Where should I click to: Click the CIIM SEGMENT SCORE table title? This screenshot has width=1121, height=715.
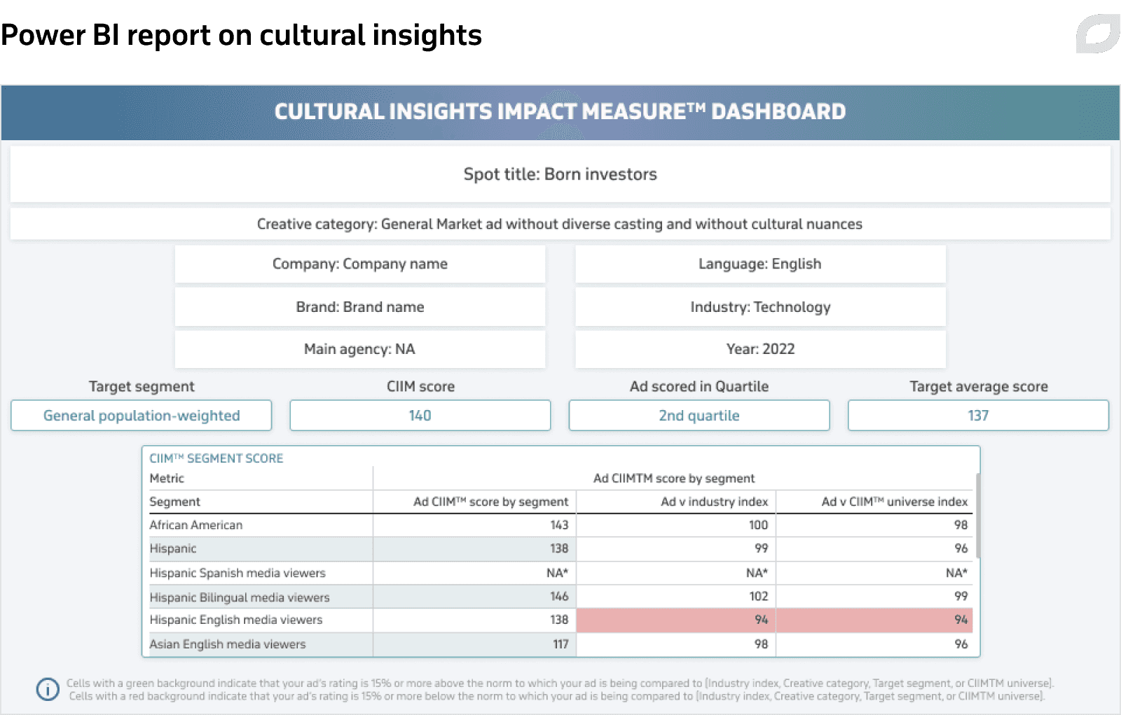216,458
